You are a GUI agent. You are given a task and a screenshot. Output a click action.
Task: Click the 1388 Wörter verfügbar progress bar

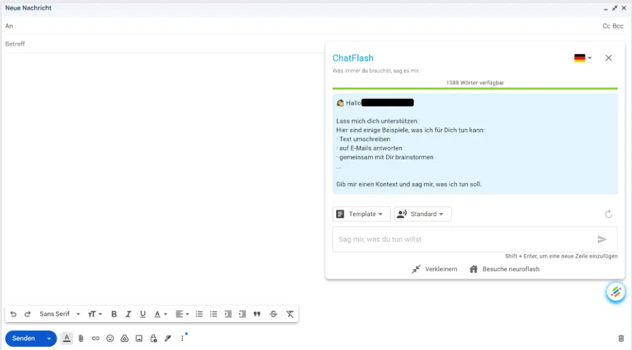(475, 88)
